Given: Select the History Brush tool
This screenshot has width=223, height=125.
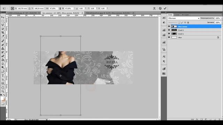Looking at the screenshot, I should pos(3,52).
